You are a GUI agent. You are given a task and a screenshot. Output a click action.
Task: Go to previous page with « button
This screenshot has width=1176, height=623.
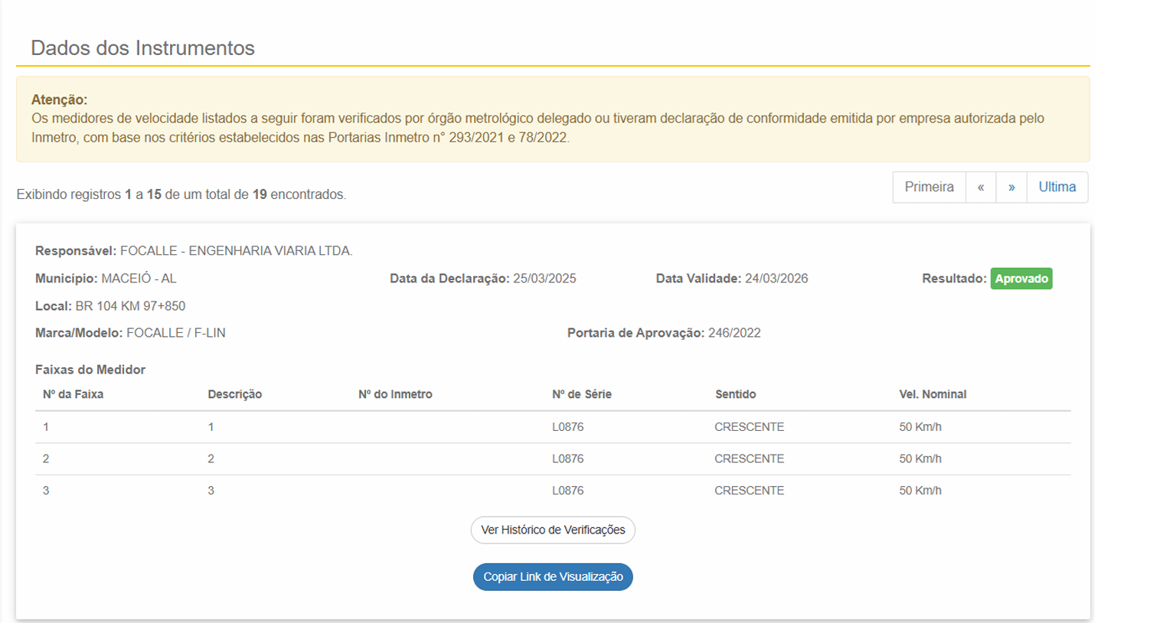(981, 188)
